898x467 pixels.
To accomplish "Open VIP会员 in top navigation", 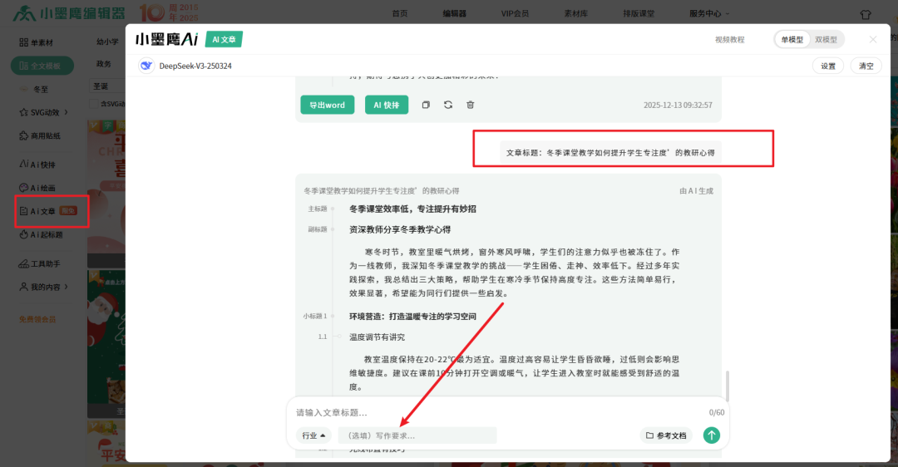I will tap(515, 13).
